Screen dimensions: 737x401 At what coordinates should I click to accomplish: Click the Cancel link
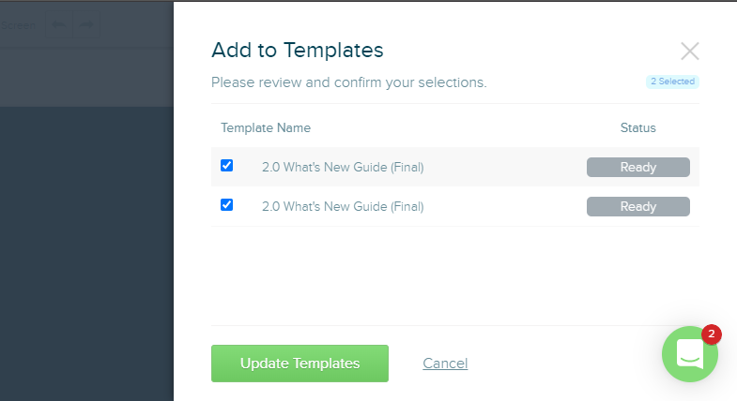pyautogui.click(x=445, y=363)
